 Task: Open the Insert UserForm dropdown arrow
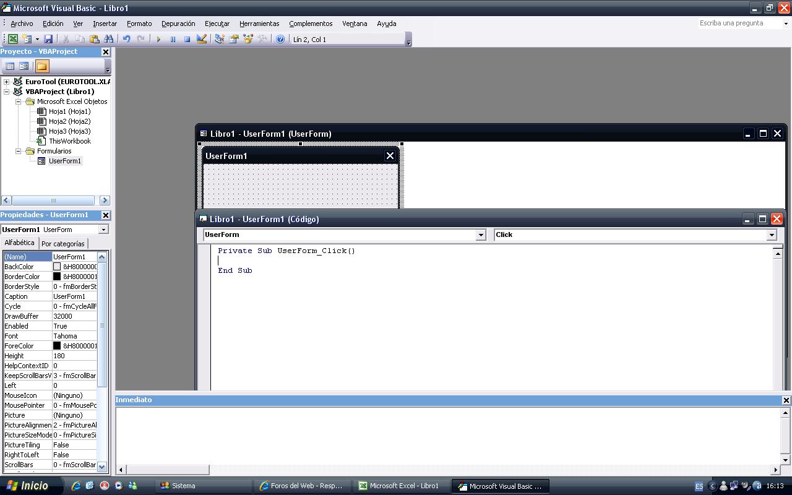pyautogui.click(x=37, y=39)
